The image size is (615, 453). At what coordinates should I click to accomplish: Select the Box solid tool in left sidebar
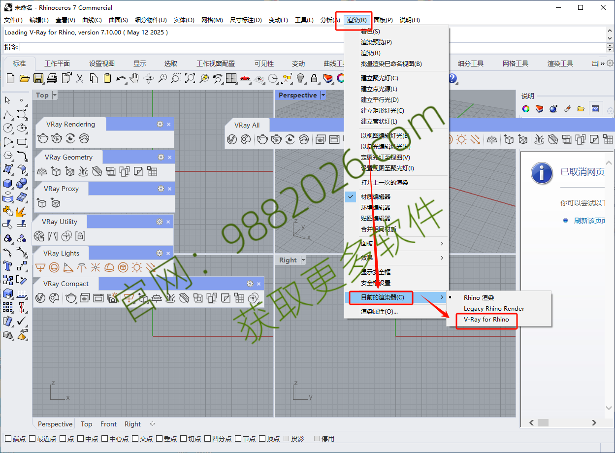click(x=7, y=184)
